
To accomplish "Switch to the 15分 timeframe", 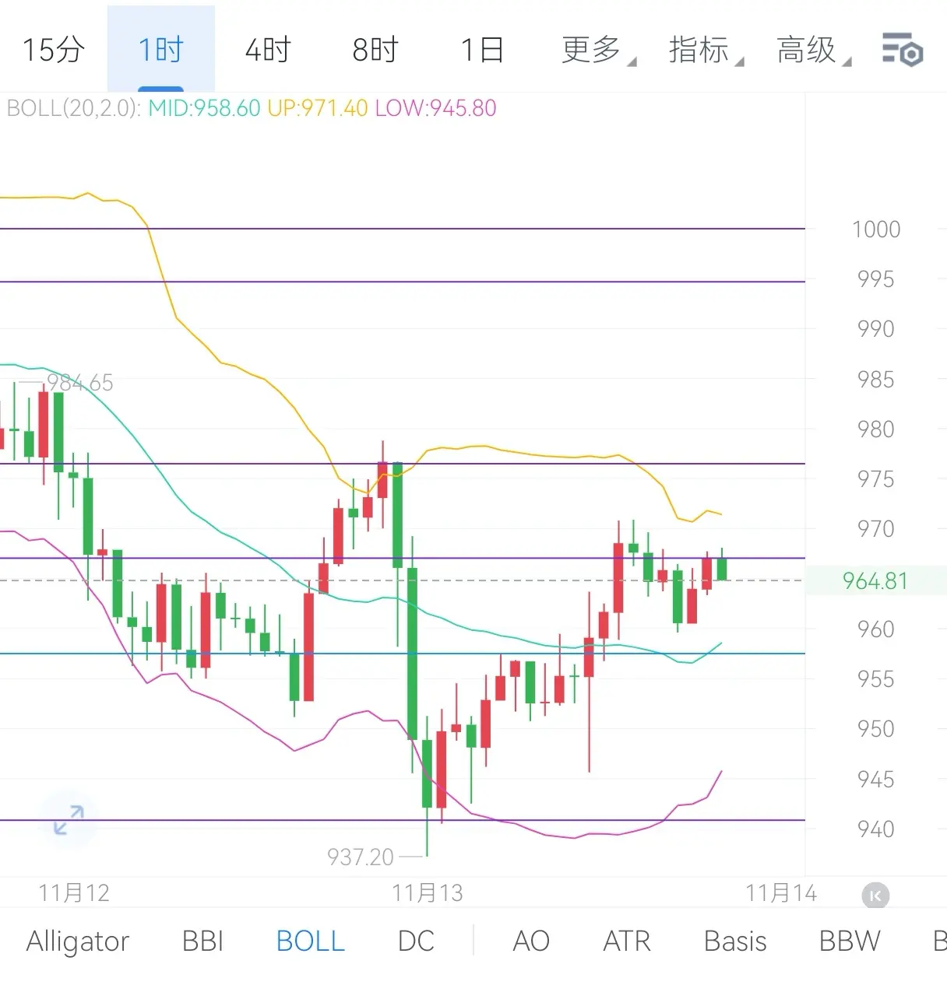I will pos(54,50).
